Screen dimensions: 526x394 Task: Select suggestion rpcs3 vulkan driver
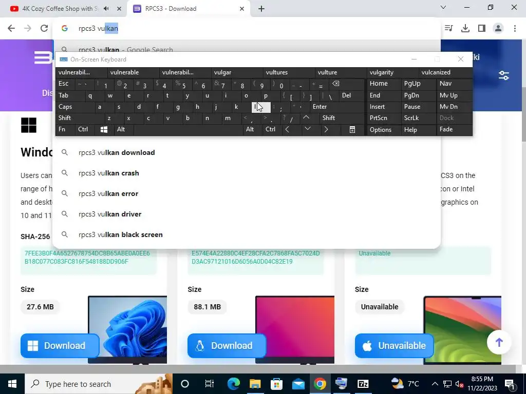tap(247, 214)
